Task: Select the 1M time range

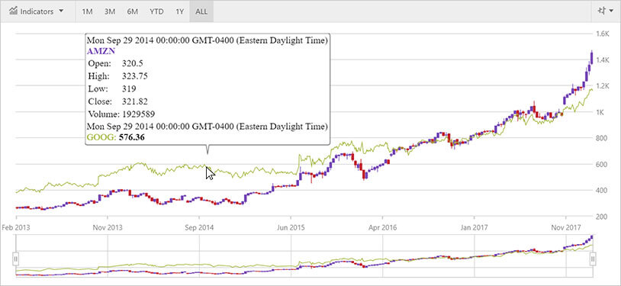Action: pos(87,11)
